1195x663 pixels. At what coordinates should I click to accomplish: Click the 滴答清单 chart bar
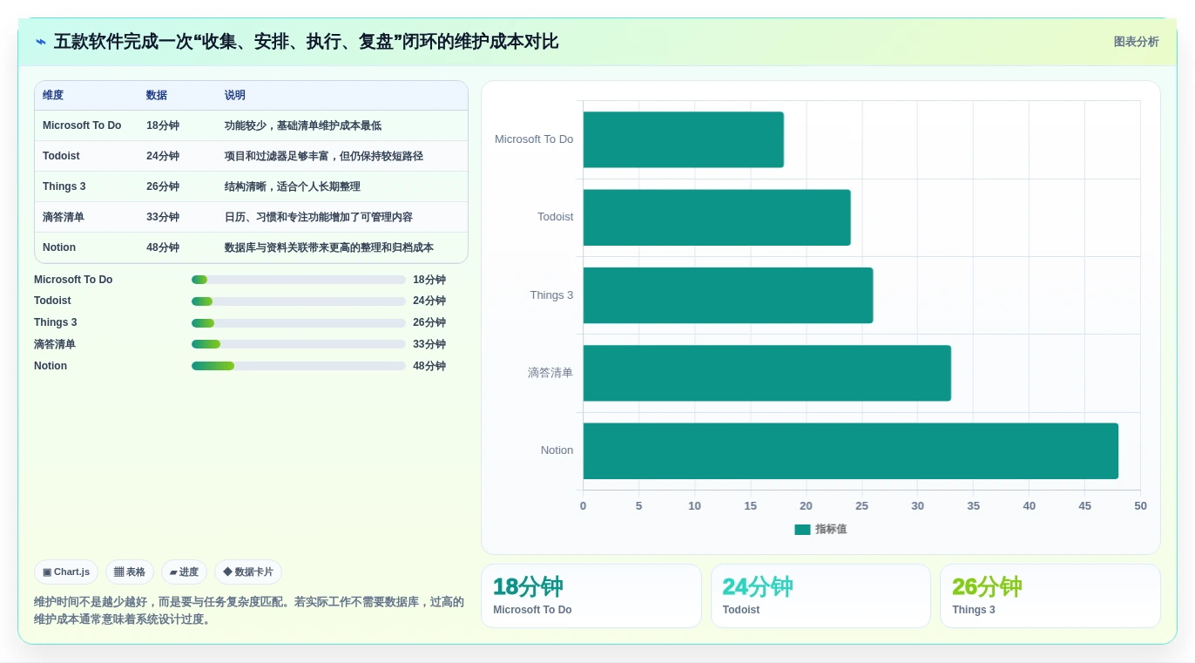point(766,373)
